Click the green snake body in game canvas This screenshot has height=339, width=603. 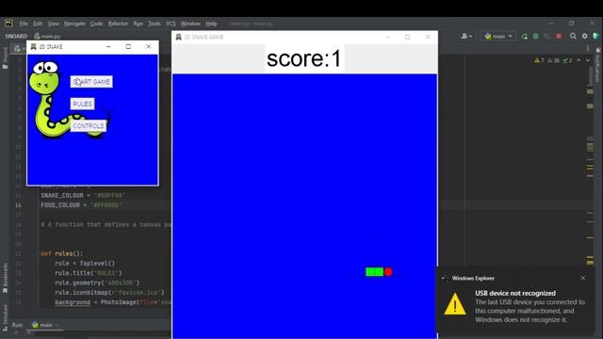click(374, 272)
